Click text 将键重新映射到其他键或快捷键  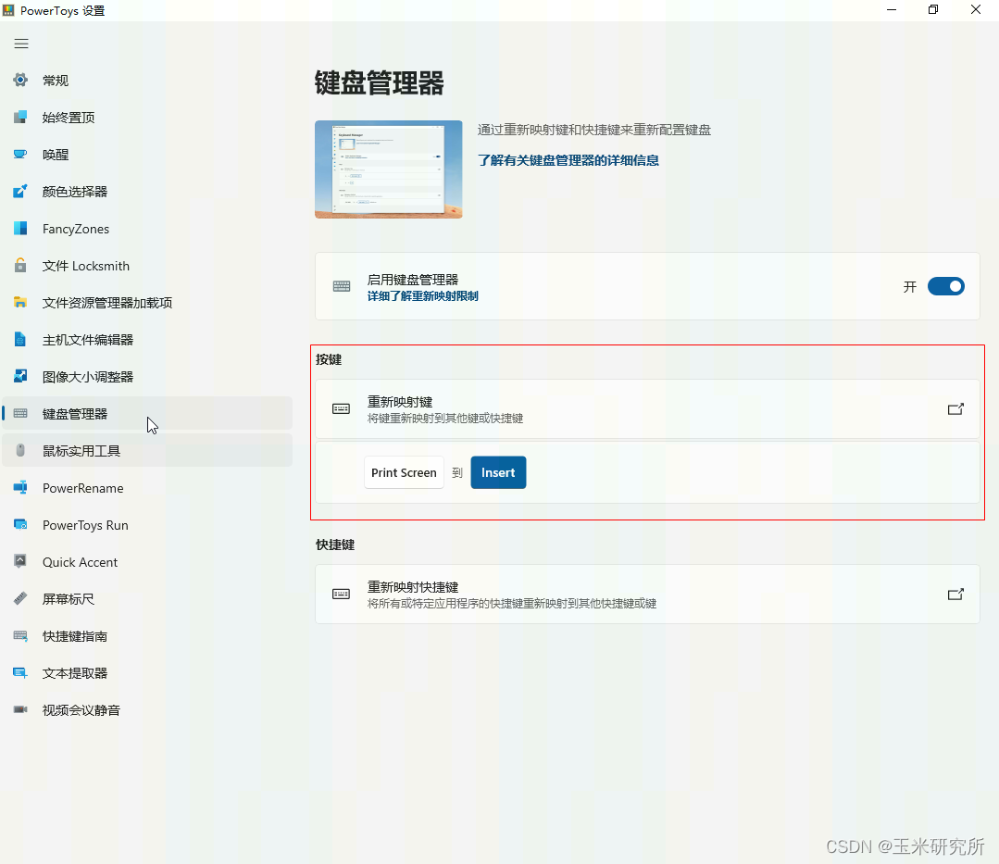point(444,418)
